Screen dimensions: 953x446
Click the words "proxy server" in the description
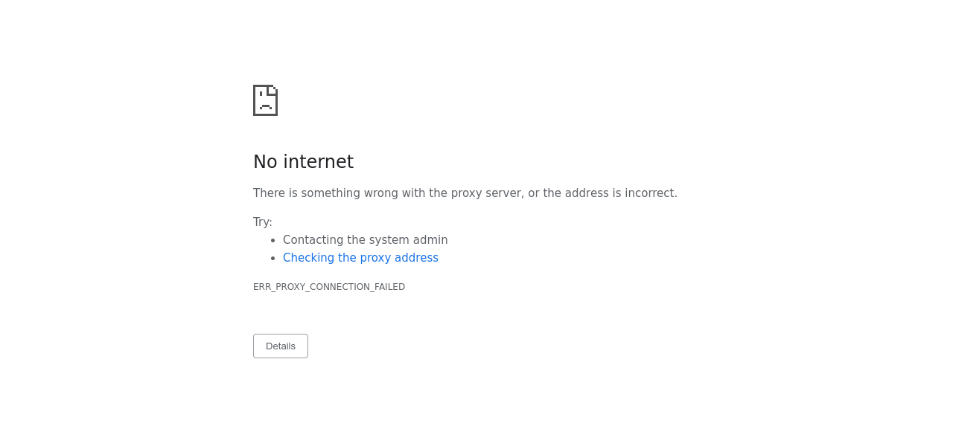486,193
